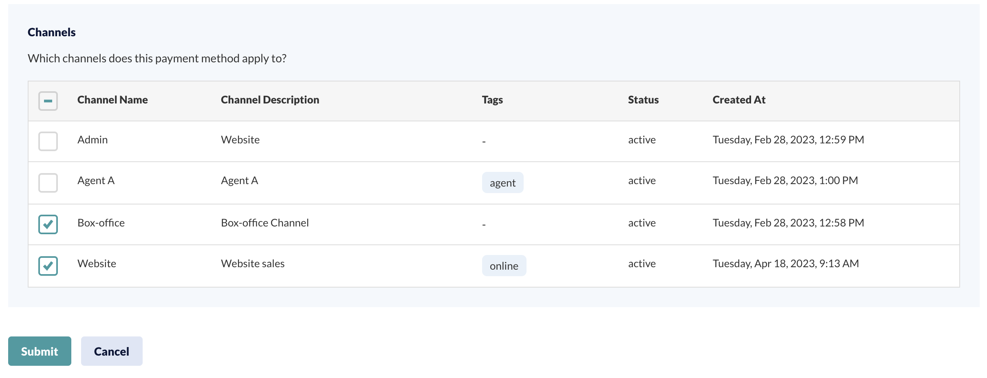
Task: Toggle the select-all channels header checkbox
Action: (x=48, y=101)
